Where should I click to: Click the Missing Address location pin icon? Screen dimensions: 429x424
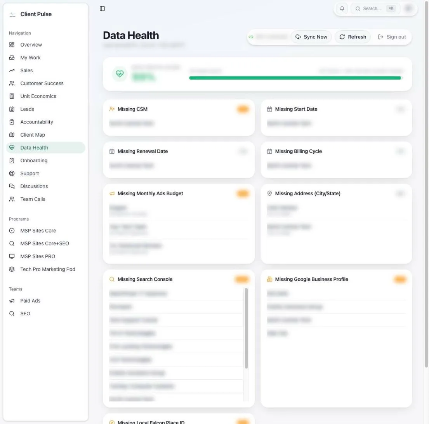point(269,193)
